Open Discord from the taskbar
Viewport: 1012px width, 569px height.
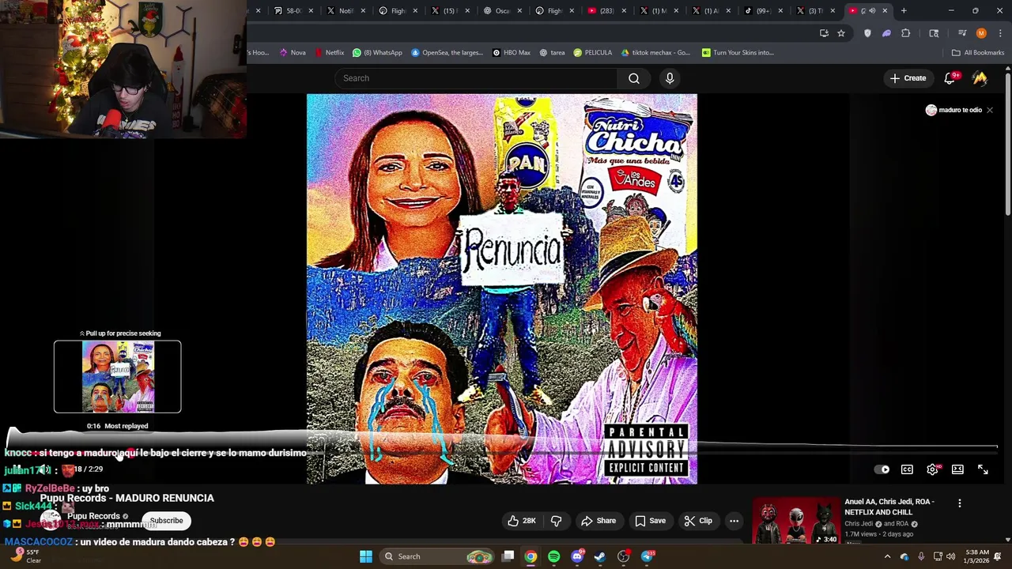tap(577, 556)
